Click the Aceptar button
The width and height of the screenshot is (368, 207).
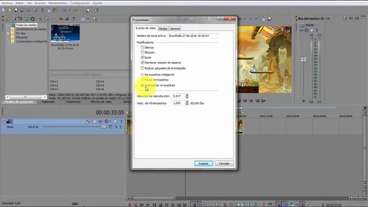pos(204,163)
